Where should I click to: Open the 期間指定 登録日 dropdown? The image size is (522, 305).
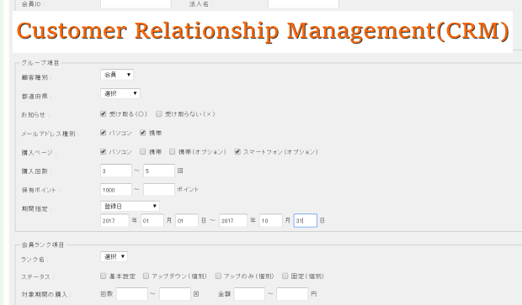pos(130,207)
